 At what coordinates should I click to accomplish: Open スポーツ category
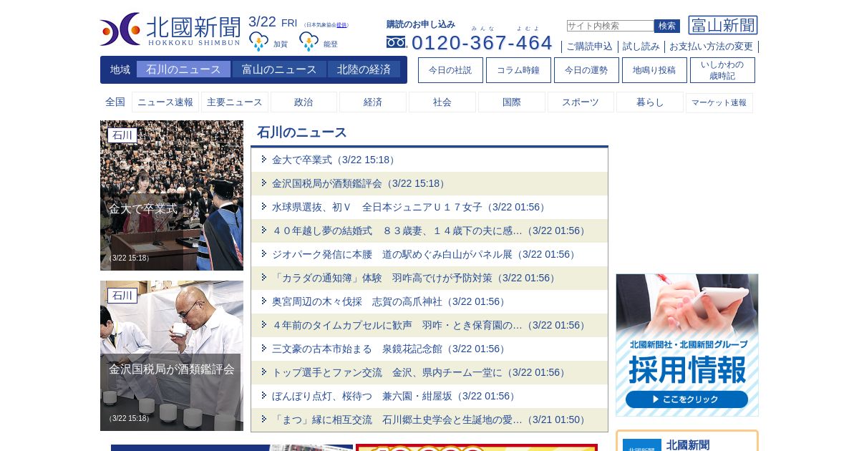click(x=581, y=102)
